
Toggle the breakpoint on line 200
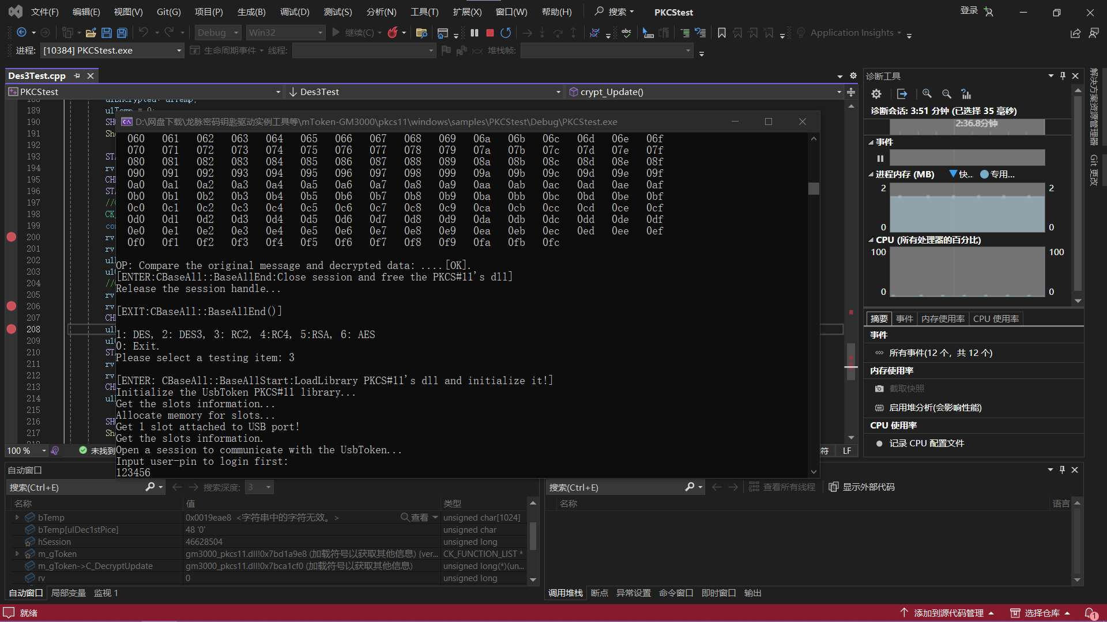point(11,237)
